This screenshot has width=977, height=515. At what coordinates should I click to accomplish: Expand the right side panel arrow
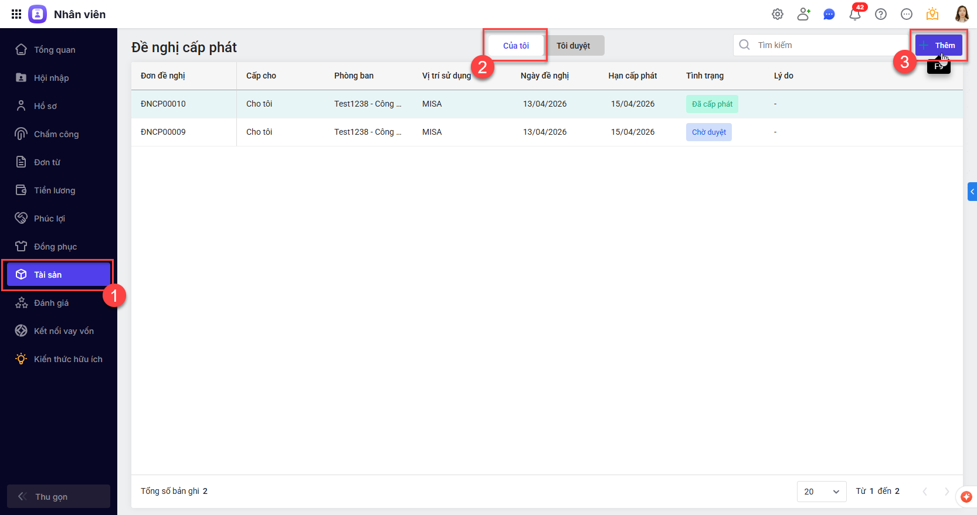tap(972, 192)
